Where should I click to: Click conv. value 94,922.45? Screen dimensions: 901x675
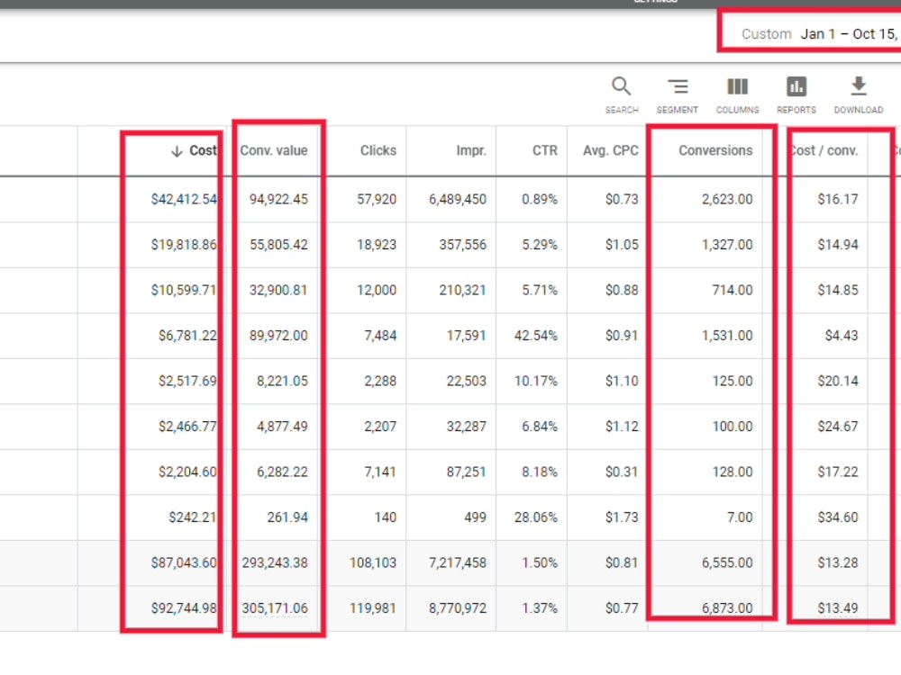pyautogui.click(x=278, y=199)
